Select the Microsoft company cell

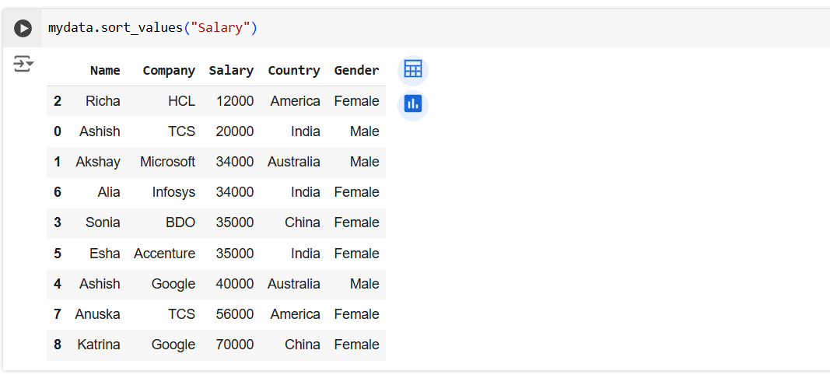[167, 162]
